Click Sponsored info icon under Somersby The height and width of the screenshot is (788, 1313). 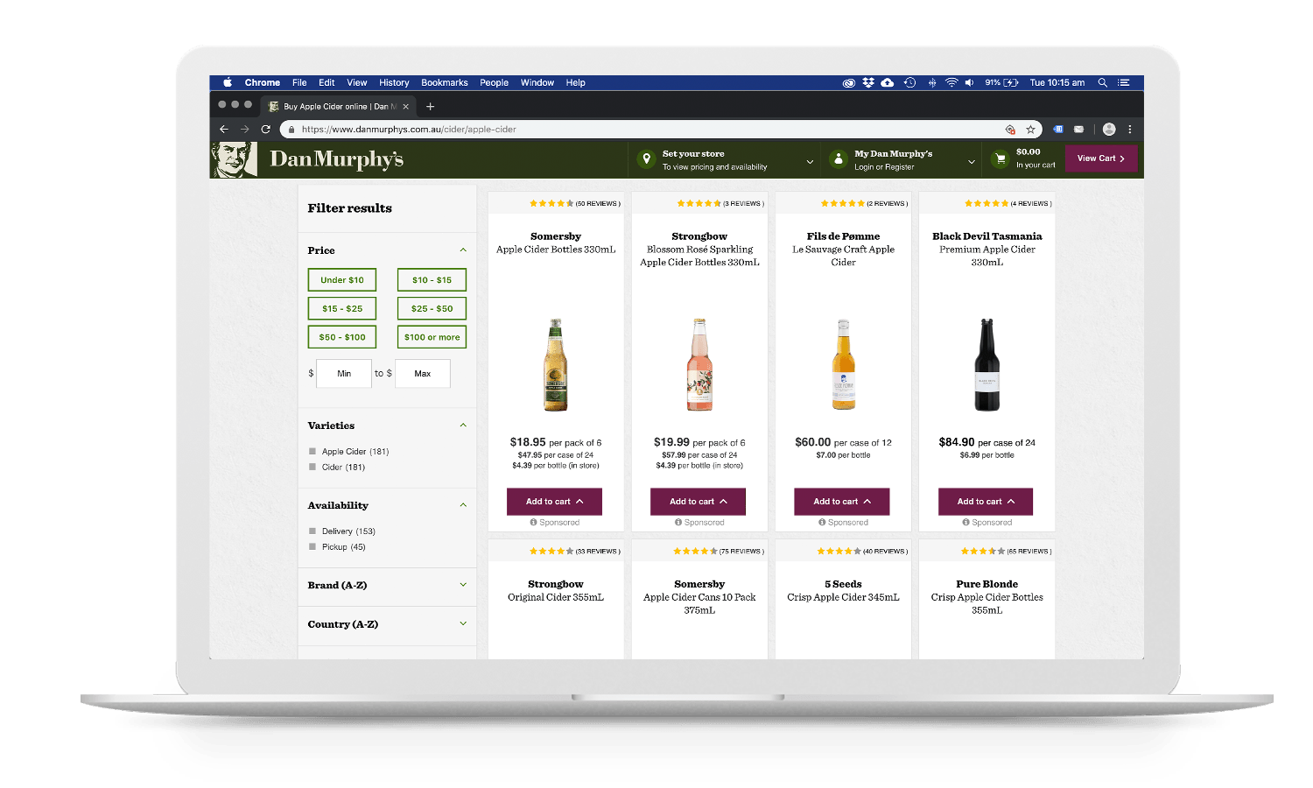tap(533, 522)
